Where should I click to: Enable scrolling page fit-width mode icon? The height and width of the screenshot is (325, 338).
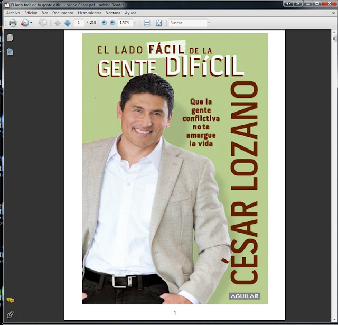[147, 23]
